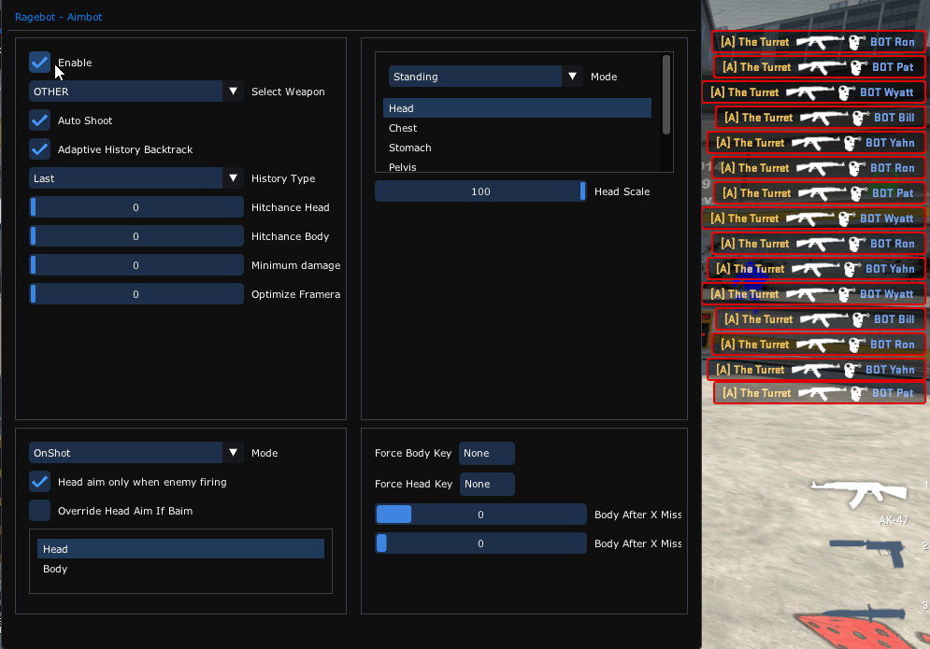Click the Force Head Key None button
930x649 pixels.
487,485
